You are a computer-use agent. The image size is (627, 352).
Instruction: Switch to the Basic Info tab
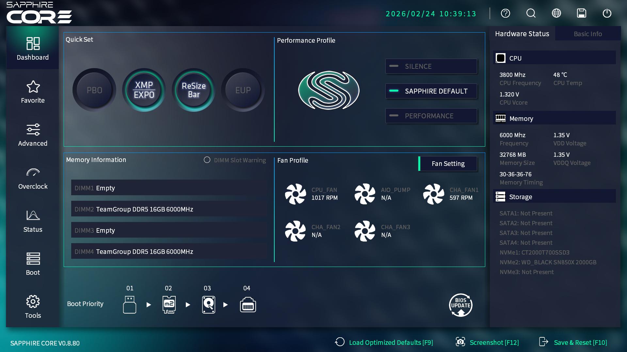pos(587,34)
